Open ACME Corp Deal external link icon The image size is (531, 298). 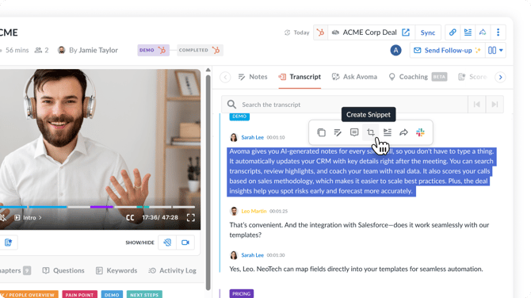[x=406, y=32]
